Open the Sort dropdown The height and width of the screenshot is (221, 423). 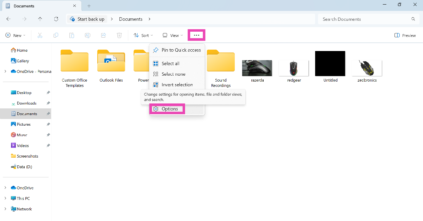coord(143,35)
